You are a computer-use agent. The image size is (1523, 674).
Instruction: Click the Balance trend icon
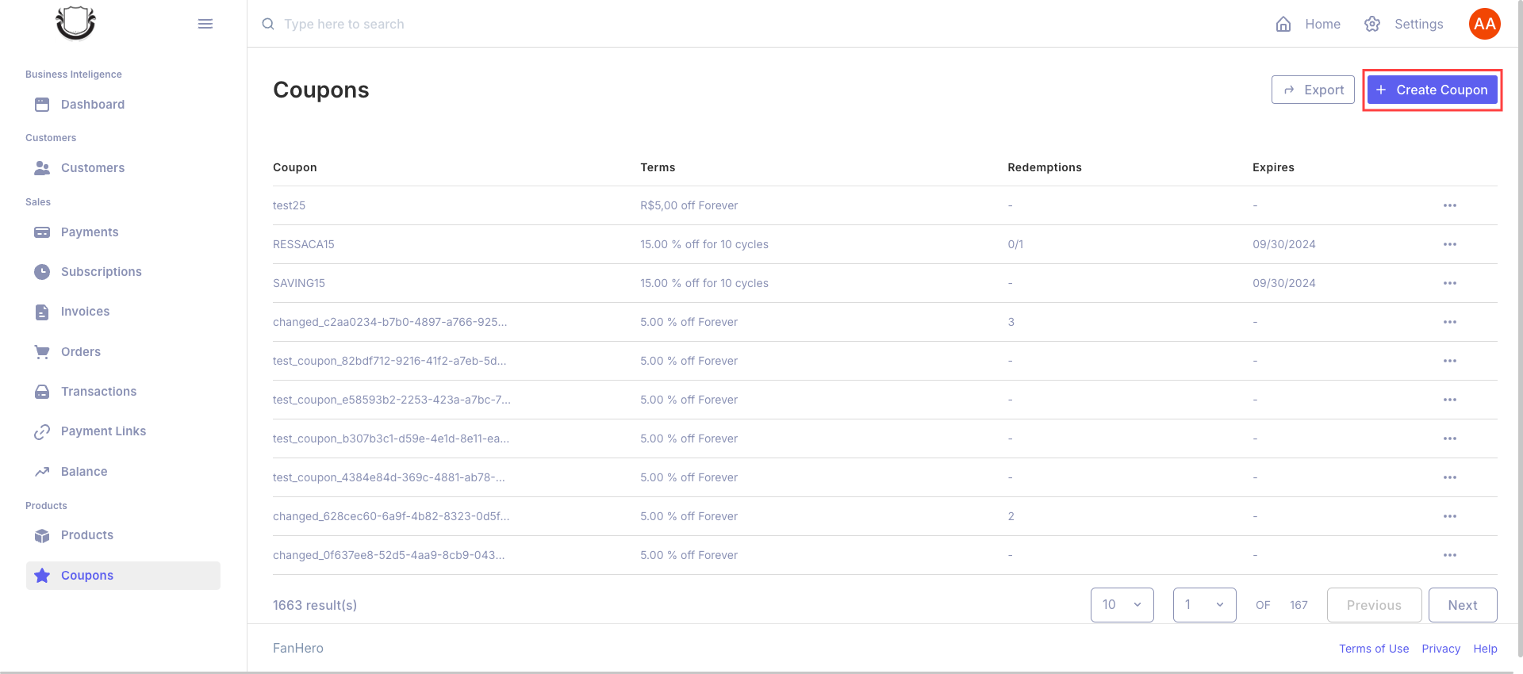(42, 472)
